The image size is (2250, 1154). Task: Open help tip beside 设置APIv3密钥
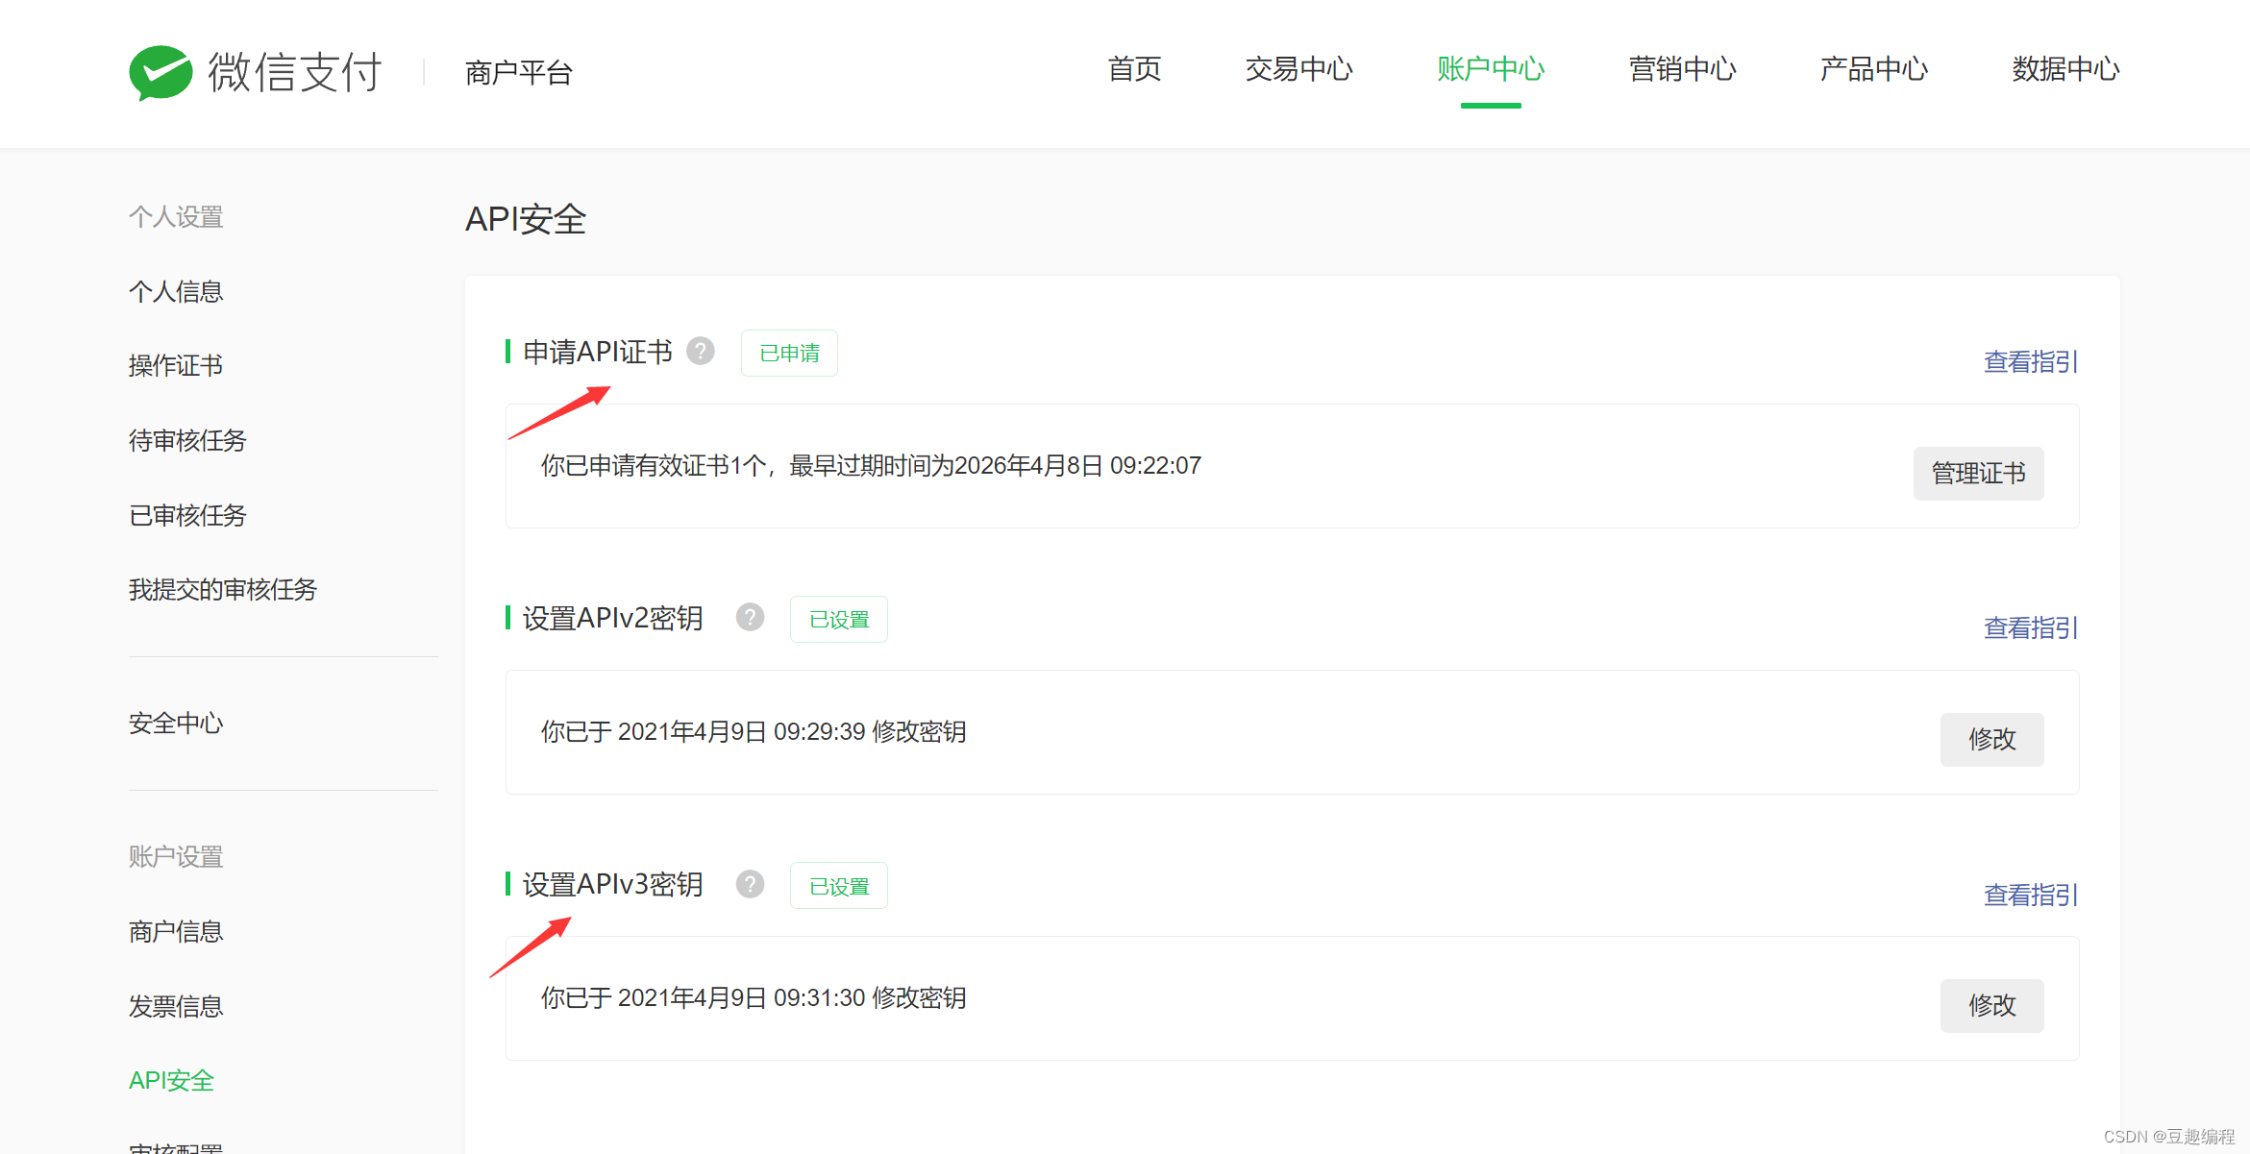coord(750,883)
